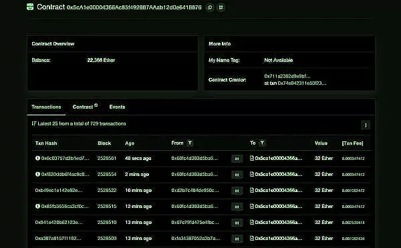The width and height of the screenshot is (401, 248).
Task: Click the contract logo icon in header
Action: [30, 7]
